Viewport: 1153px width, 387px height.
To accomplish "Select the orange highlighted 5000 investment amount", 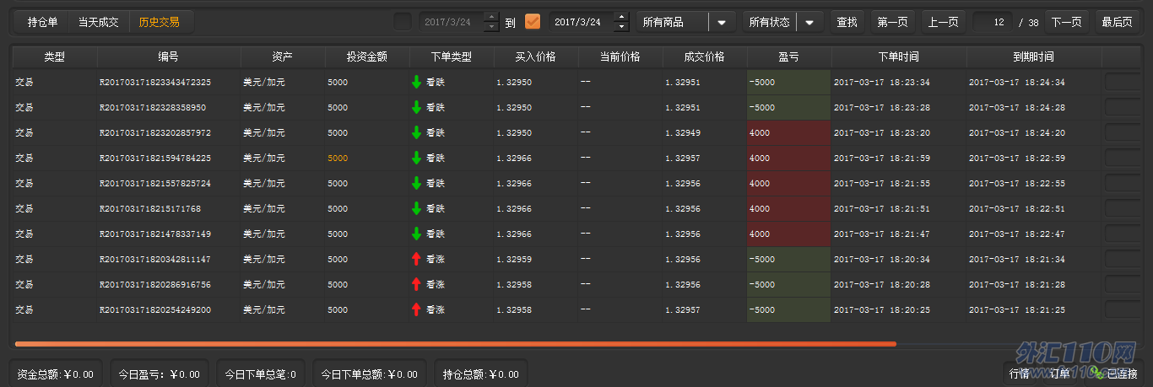I will pos(338,159).
